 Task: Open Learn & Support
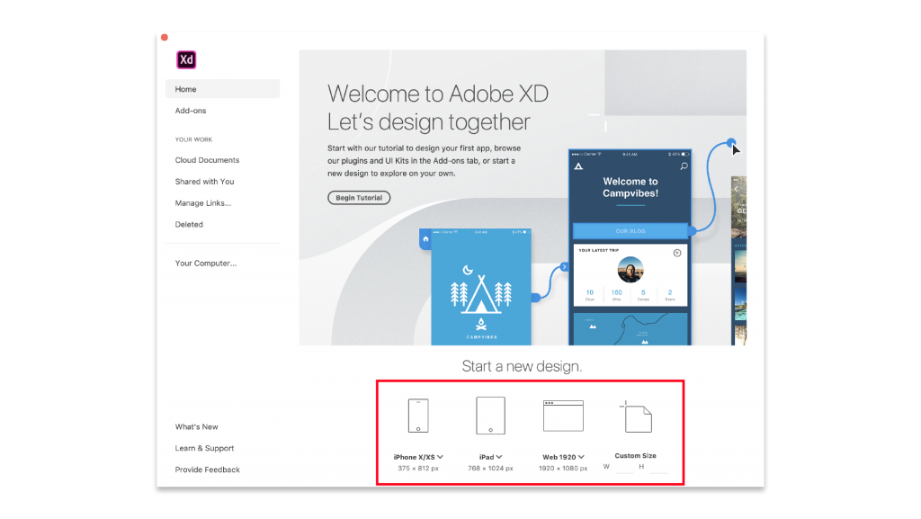[204, 448]
